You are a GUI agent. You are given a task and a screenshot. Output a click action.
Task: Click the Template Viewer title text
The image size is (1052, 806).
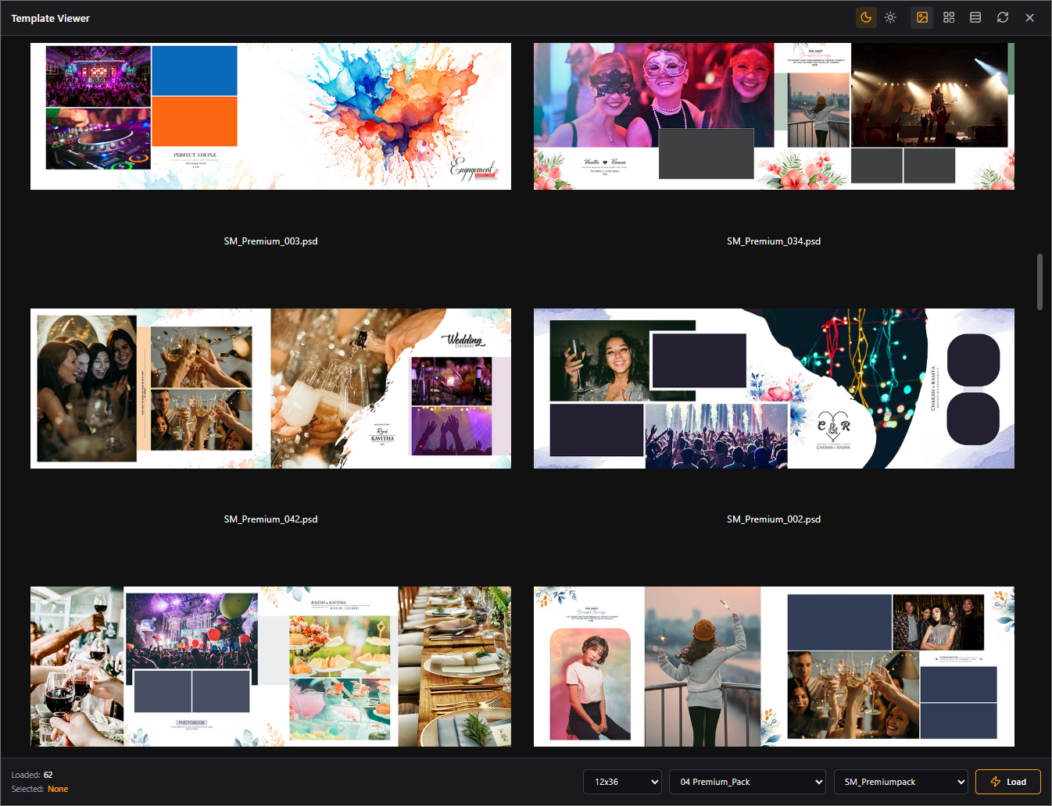click(x=51, y=18)
